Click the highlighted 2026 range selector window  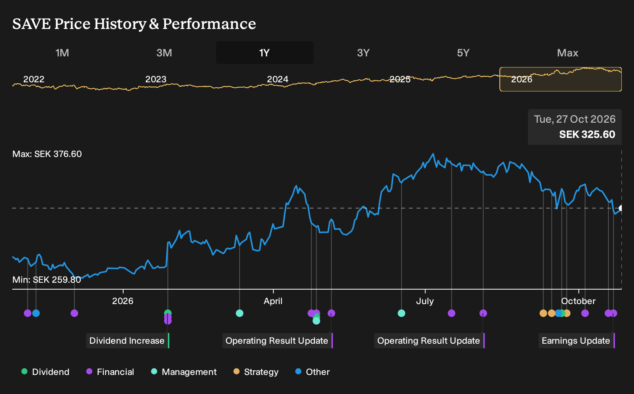(560, 79)
